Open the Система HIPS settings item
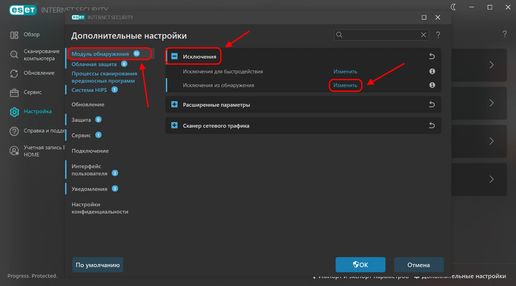516x286 pixels. point(89,90)
